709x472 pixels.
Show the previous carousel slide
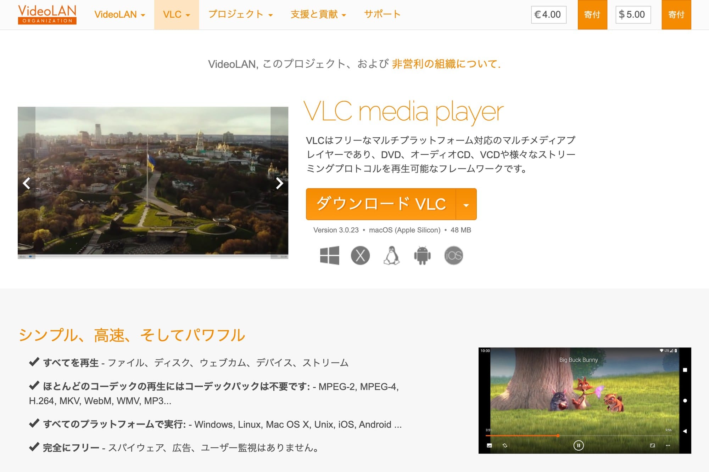click(27, 183)
